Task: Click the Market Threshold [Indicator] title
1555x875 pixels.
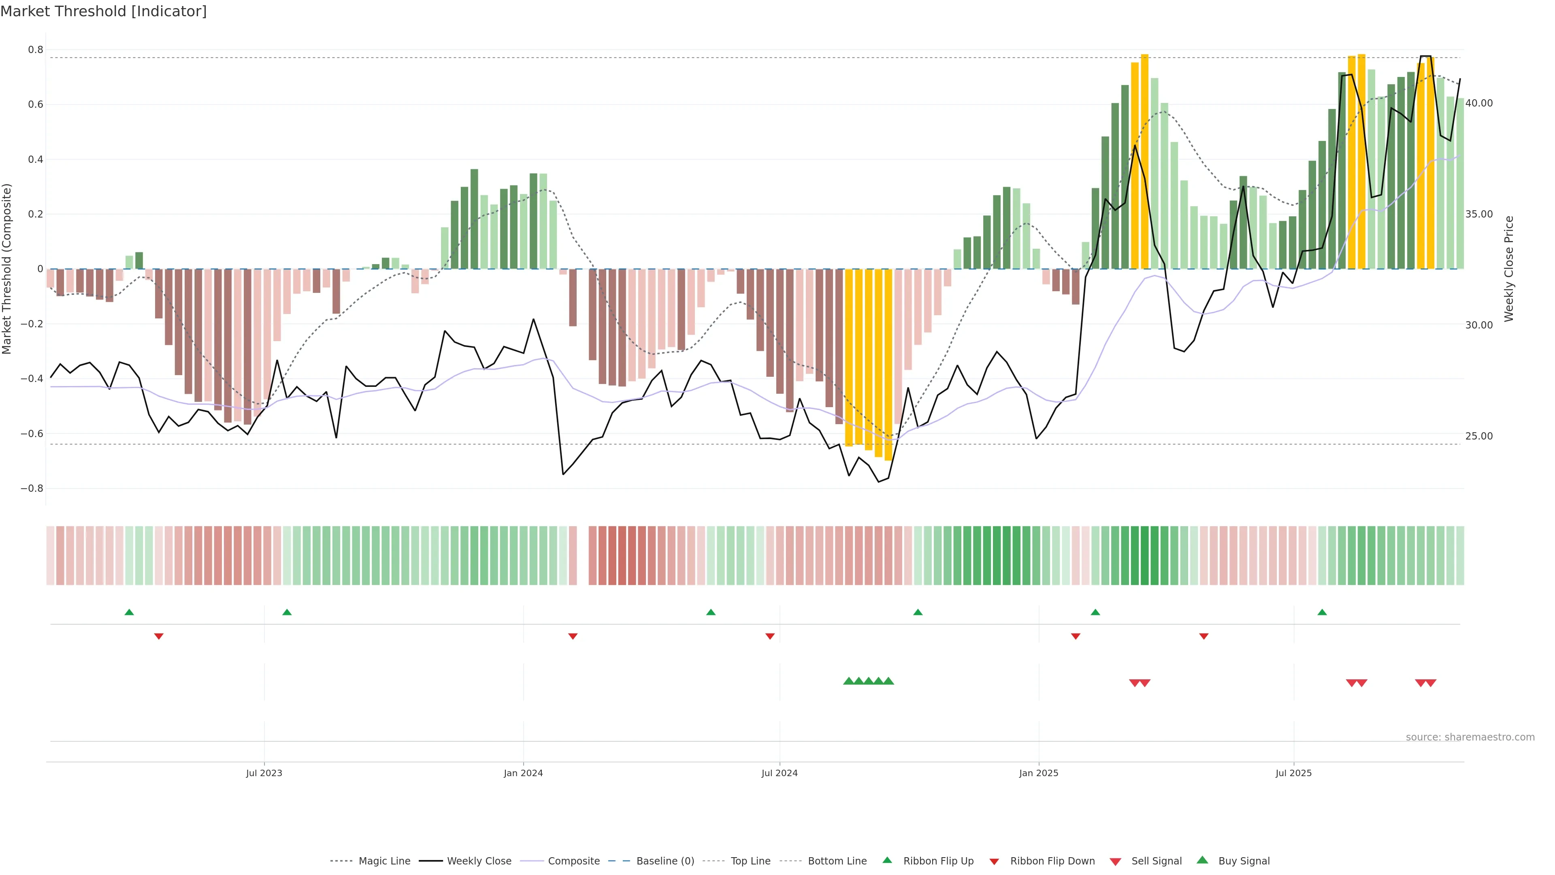Action: (103, 11)
